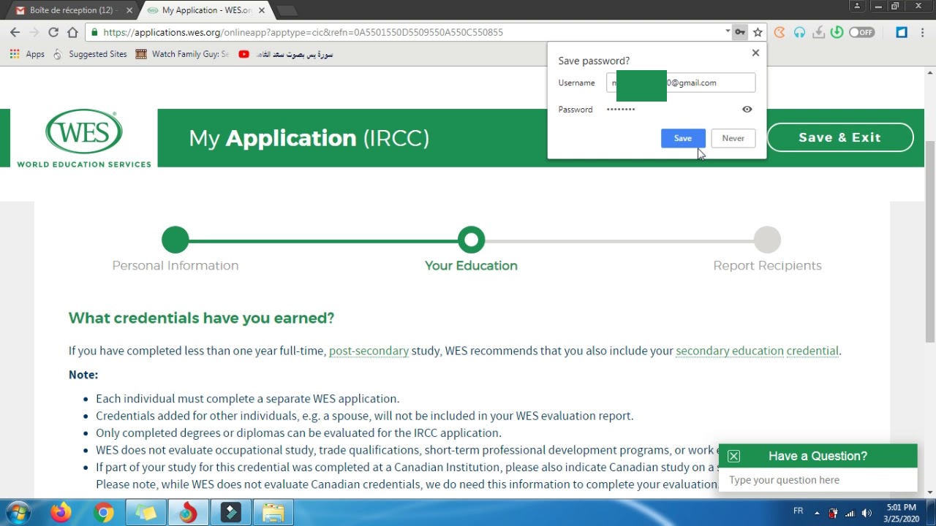Show password with the eye icon
Image resolution: width=936 pixels, height=526 pixels.
point(747,109)
